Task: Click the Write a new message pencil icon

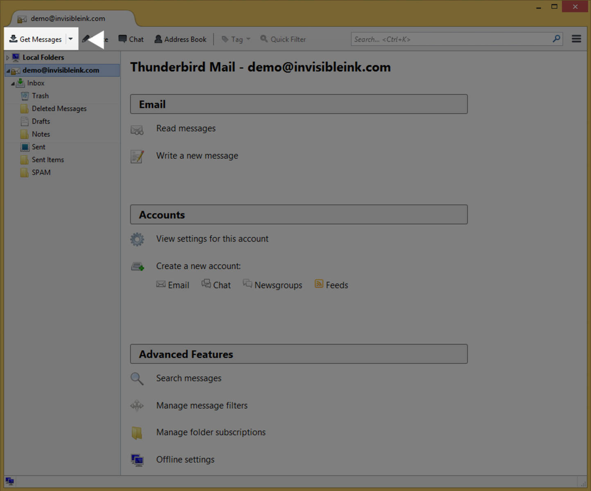Action: pyautogui.click(x=137, y=156)
